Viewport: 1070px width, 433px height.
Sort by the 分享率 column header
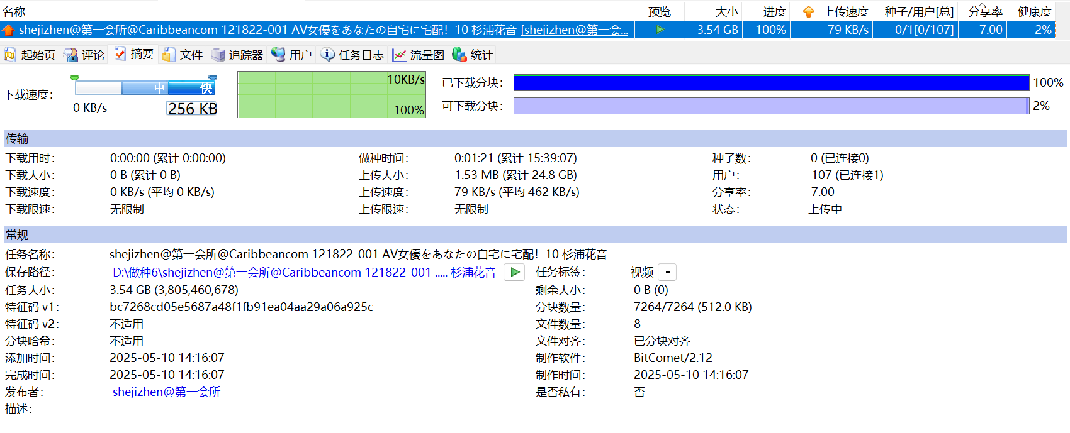pos(986,12)
